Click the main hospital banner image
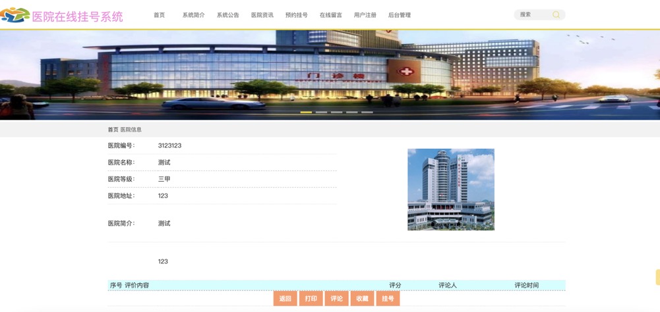This screenshot has width=660, height=312. click(330, 75)
